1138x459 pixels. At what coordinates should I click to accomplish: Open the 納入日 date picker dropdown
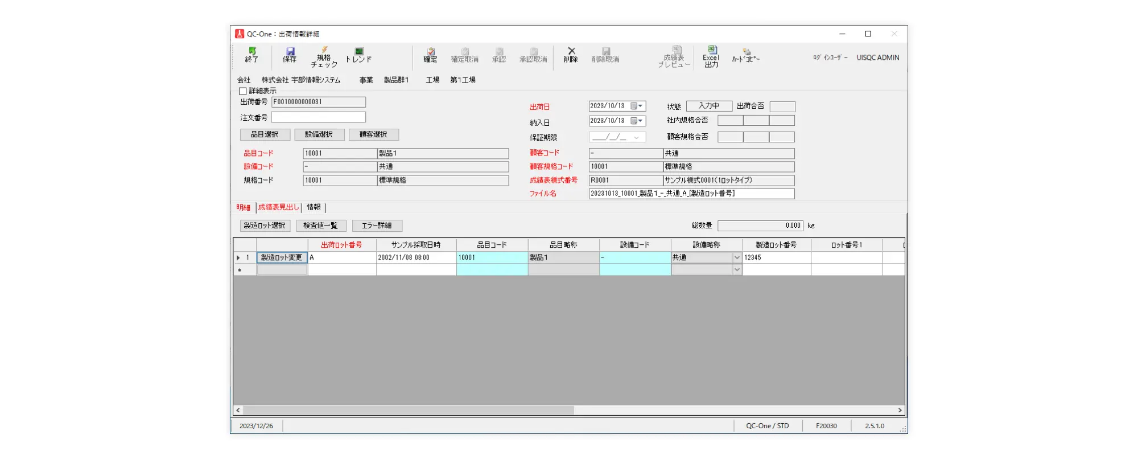point(641,121)
